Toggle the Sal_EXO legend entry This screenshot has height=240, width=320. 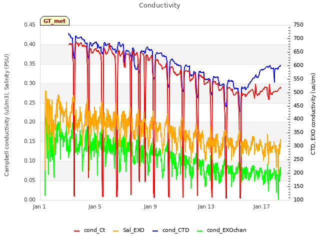(x=128, y=230)
